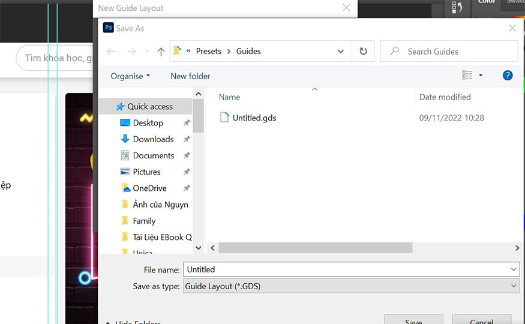Image resolution: width=525 pixels, height=324 pixels.
Task: Click the Help question mark icon
Action: [x=508, y=76]
